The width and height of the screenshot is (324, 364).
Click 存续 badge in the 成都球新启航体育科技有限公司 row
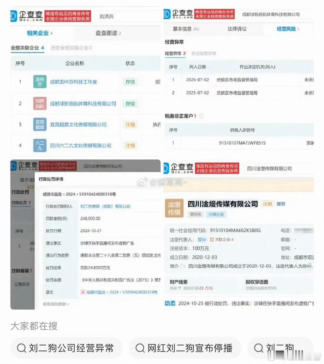[130, 103]
